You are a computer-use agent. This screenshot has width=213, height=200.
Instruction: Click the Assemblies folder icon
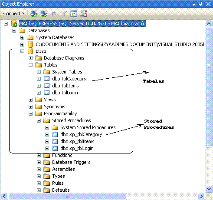coord(47,169)
